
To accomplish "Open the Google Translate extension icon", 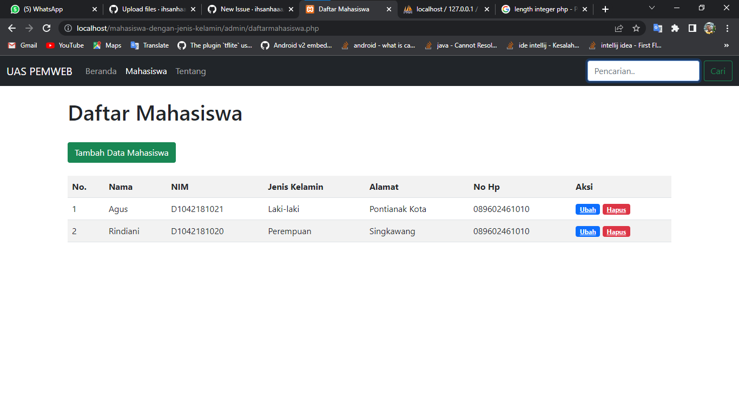I will (x=658, y=28).
